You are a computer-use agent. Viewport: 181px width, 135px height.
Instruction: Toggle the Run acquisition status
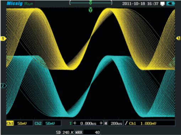[29, 4]
